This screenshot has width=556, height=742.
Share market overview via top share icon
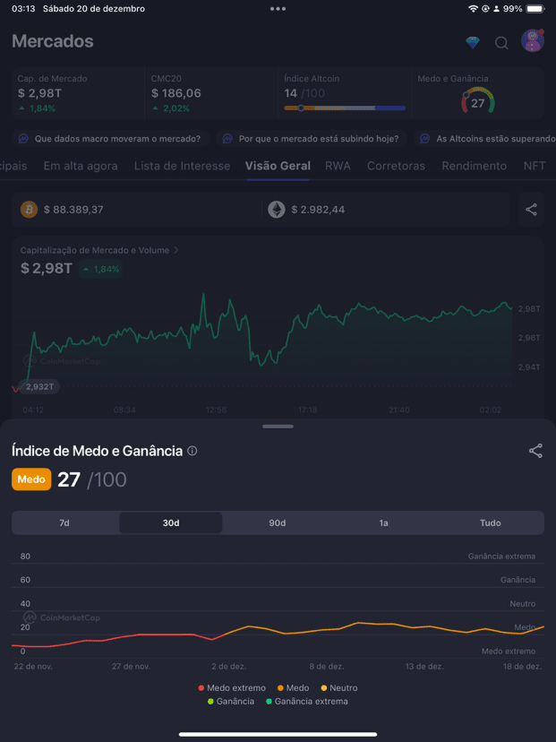click(531, 210)
